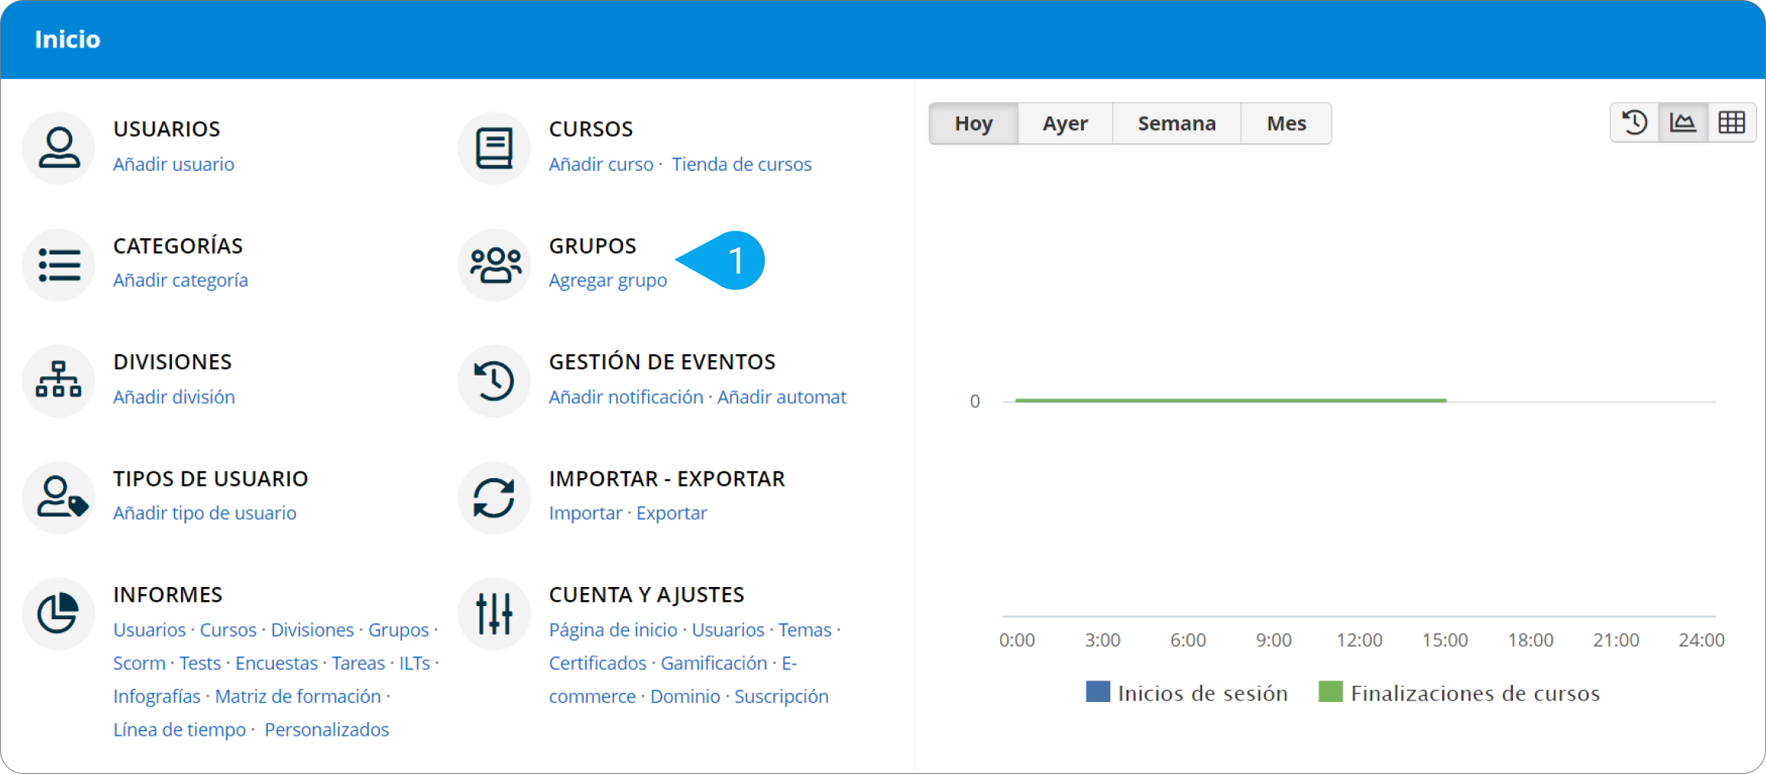The width and height of the screenshot is (1766, 774).
Task: Open the Tipos de usuario icon
Action: 59,497
